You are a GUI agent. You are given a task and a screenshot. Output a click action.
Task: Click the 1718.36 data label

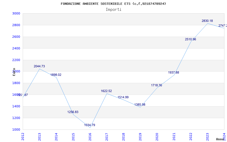coord(157,85)
